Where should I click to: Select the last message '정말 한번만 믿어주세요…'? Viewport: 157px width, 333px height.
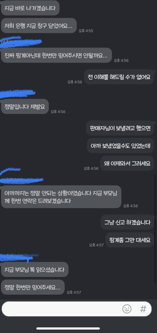pyautogui.click(x=33, y=287)
